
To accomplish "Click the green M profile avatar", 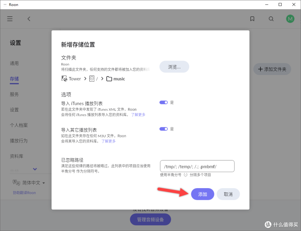I will 290,19.
